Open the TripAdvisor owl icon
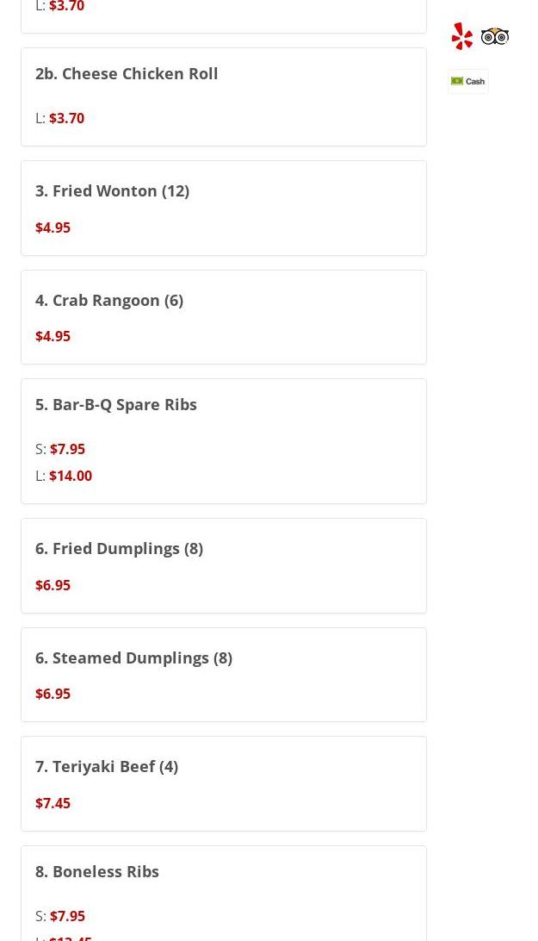The width and height of the screenshot is (538, 941). (x=495, y=36)
